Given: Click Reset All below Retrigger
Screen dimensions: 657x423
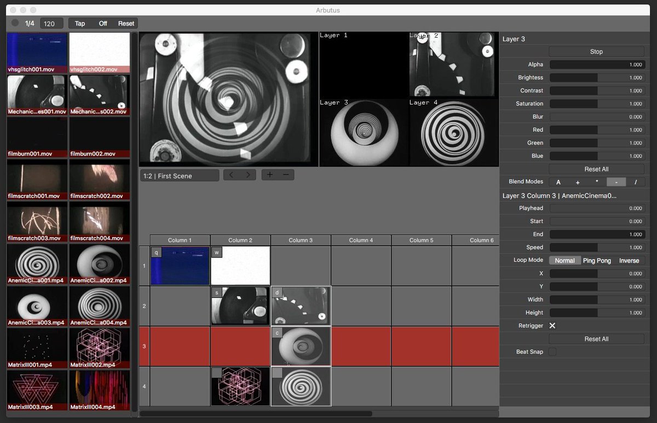Looking at the screenshot, I should [597, 339].
